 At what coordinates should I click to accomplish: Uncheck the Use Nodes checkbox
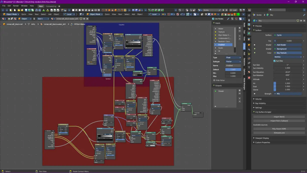coord(213,19)
